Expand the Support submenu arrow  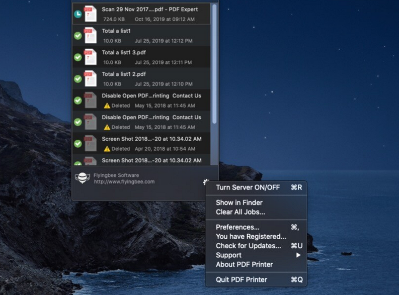[x=298, y=255]
